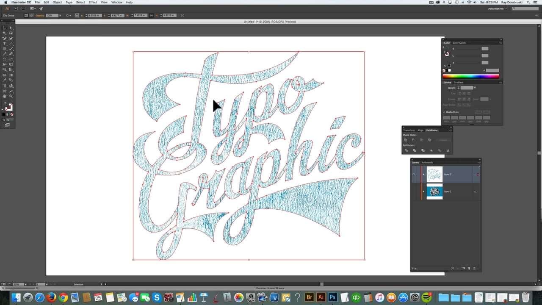The height and width of the screenshot is (305, 542).
Task: Click the GPU performance rocket icon
Action: (41, 8)
